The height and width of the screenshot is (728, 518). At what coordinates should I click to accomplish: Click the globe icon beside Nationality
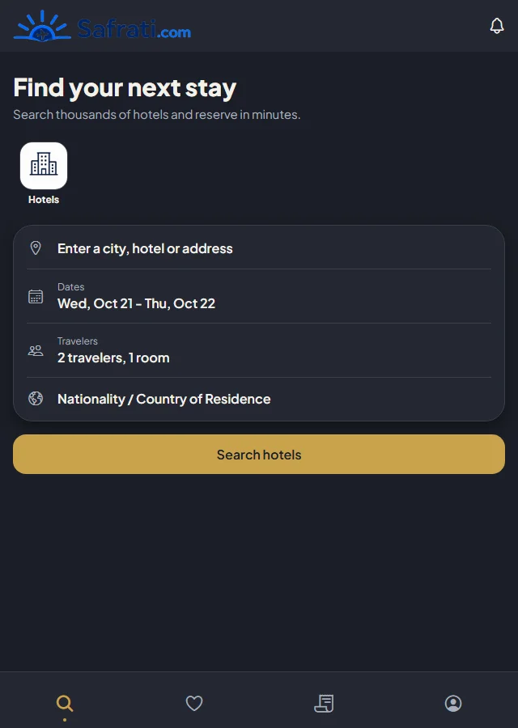pyautogui.click(x=36, y=398)
